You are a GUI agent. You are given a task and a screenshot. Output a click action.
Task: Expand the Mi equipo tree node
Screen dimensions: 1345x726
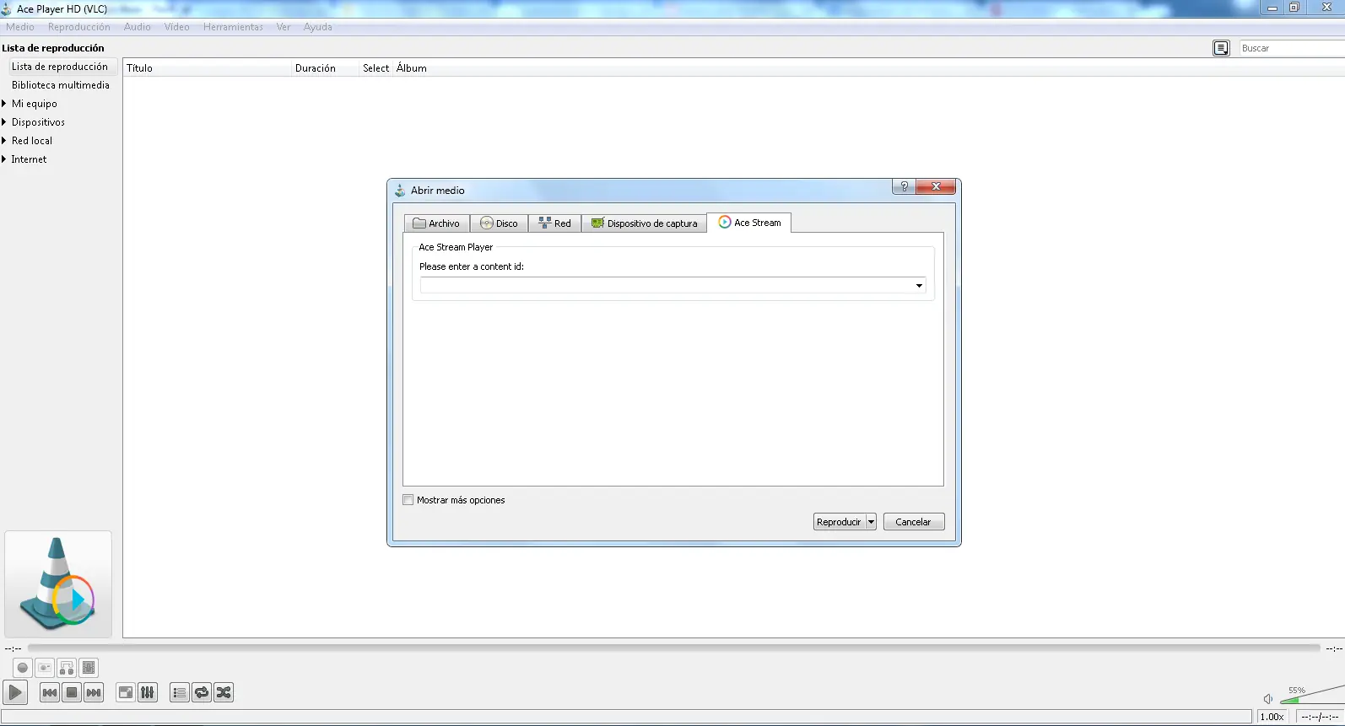4,104
